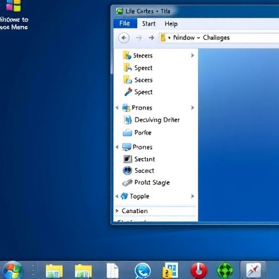Click the Back navigation arrow

click(x=124, y=38)
